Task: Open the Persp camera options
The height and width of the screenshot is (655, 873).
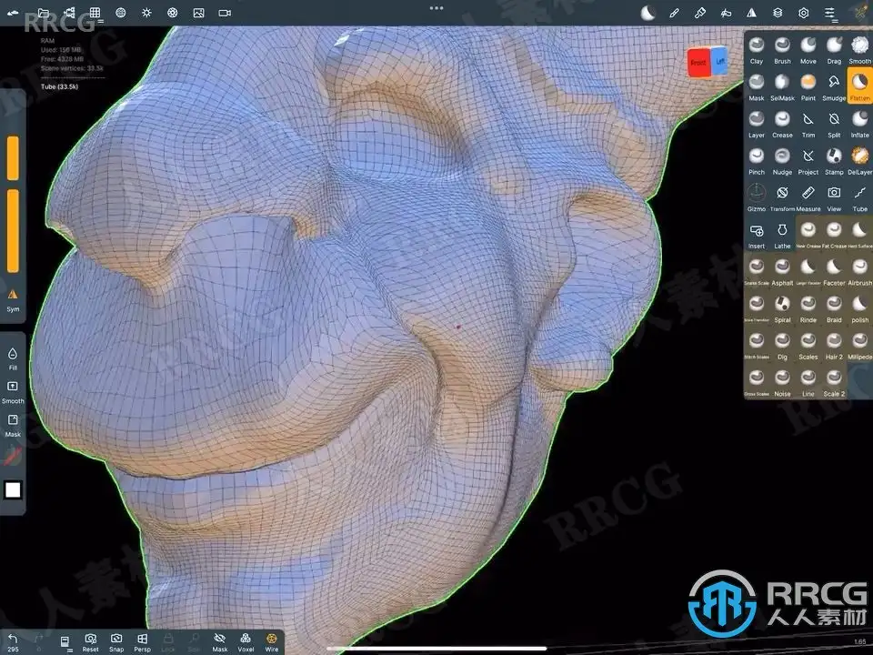Action: tap(143, 642)
